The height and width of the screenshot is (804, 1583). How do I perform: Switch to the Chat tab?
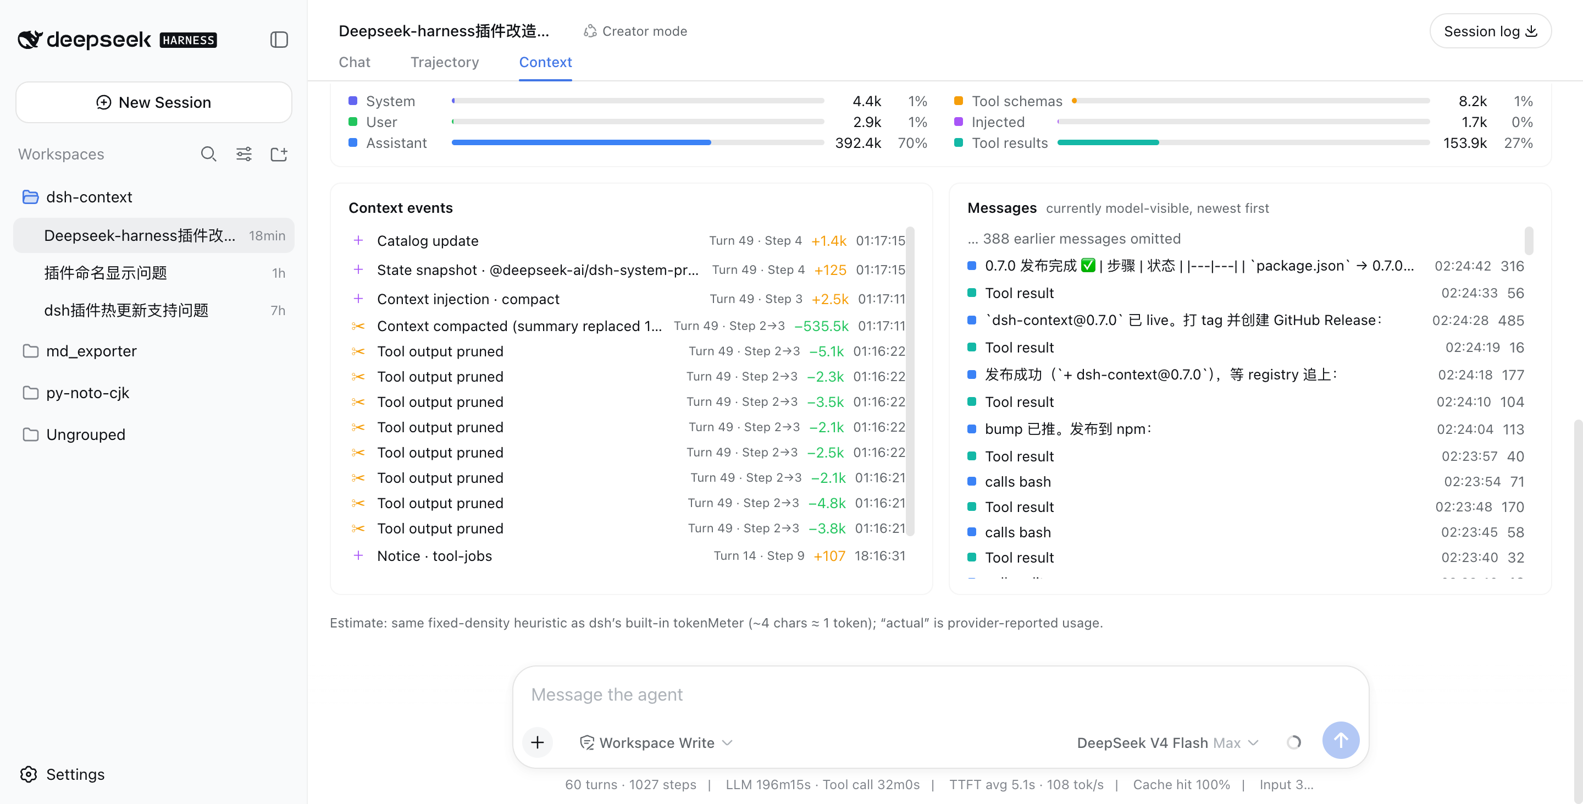355,62
